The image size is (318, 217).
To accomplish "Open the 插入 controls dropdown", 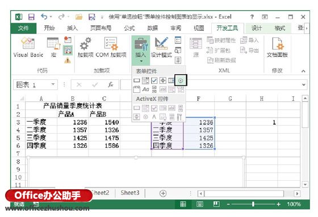I will 141,50.
